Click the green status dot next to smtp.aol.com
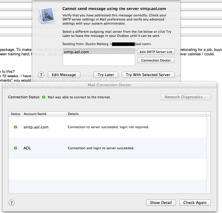222x213 pixels. 16,127
